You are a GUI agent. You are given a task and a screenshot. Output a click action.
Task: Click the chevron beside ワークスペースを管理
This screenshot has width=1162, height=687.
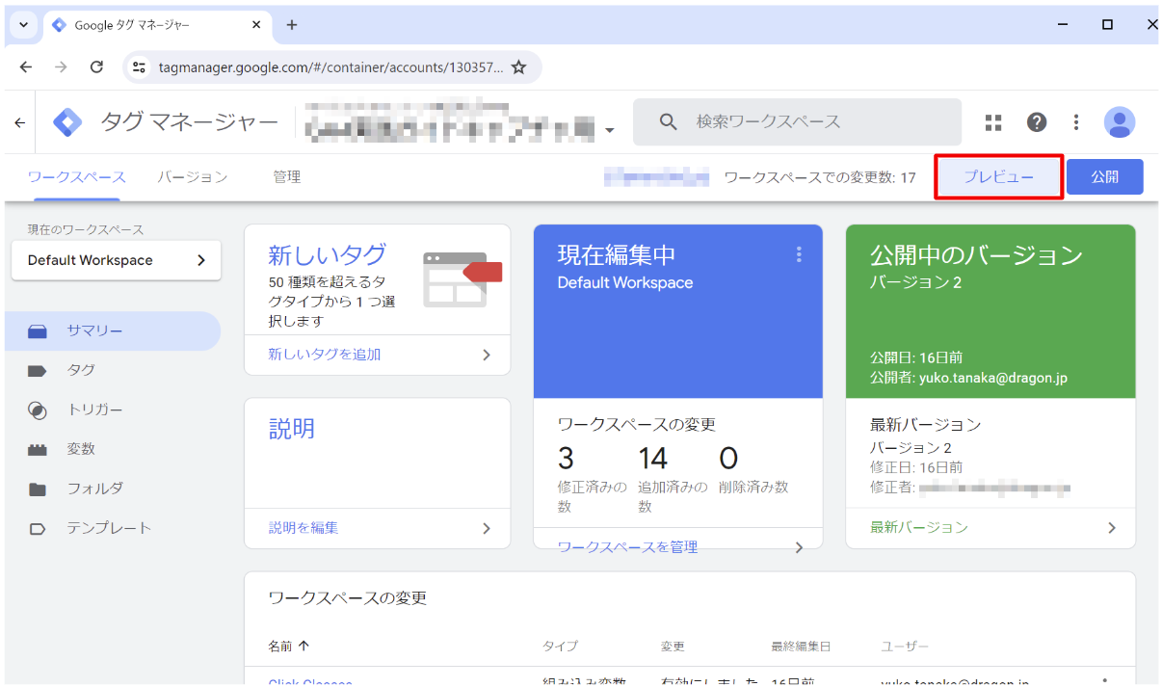click(x=799, y=547)
